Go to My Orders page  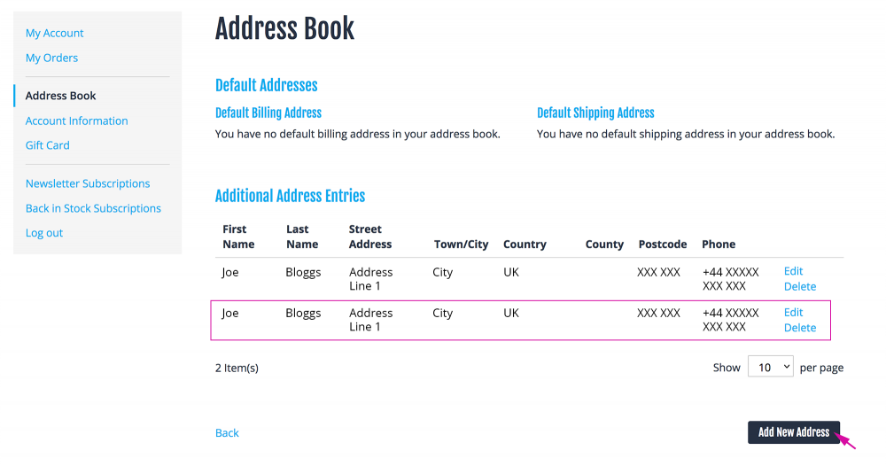pyautogui.click(x=51, y=58)
